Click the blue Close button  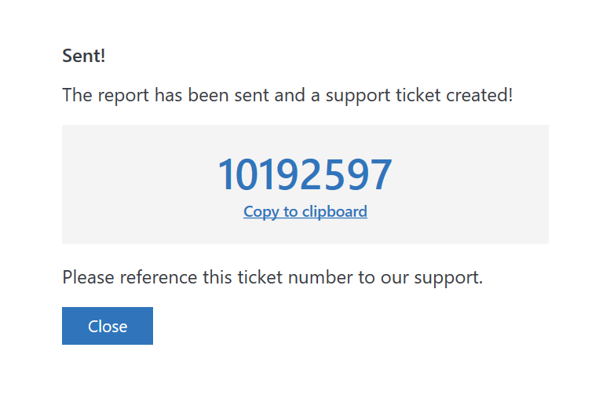(108, 326)
